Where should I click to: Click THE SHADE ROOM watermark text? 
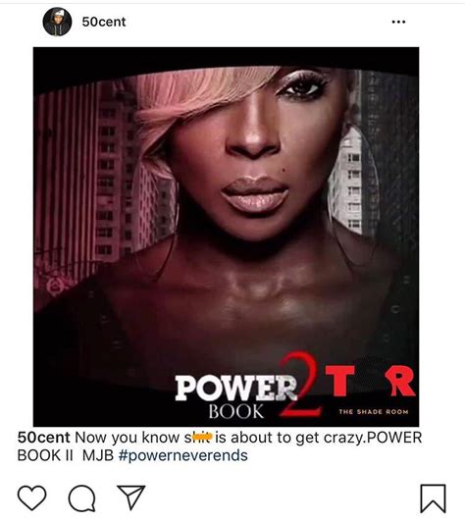click(x=374, y=412)
